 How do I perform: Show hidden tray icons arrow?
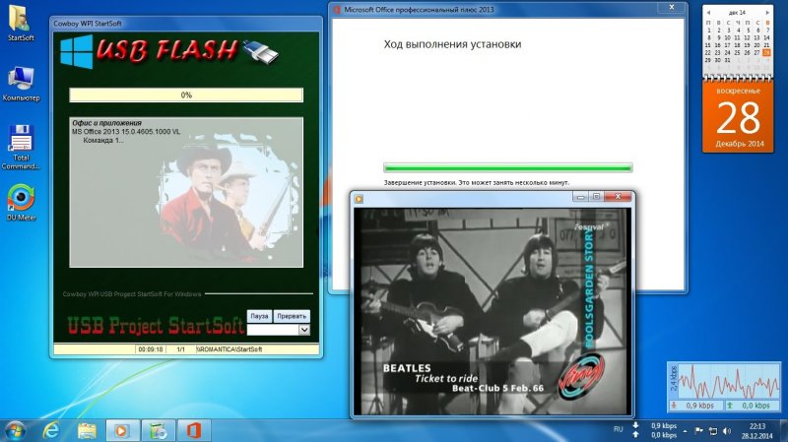[x=685, y=431]
